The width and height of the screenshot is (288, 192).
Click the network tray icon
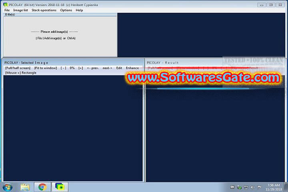(x=246, y=187)
